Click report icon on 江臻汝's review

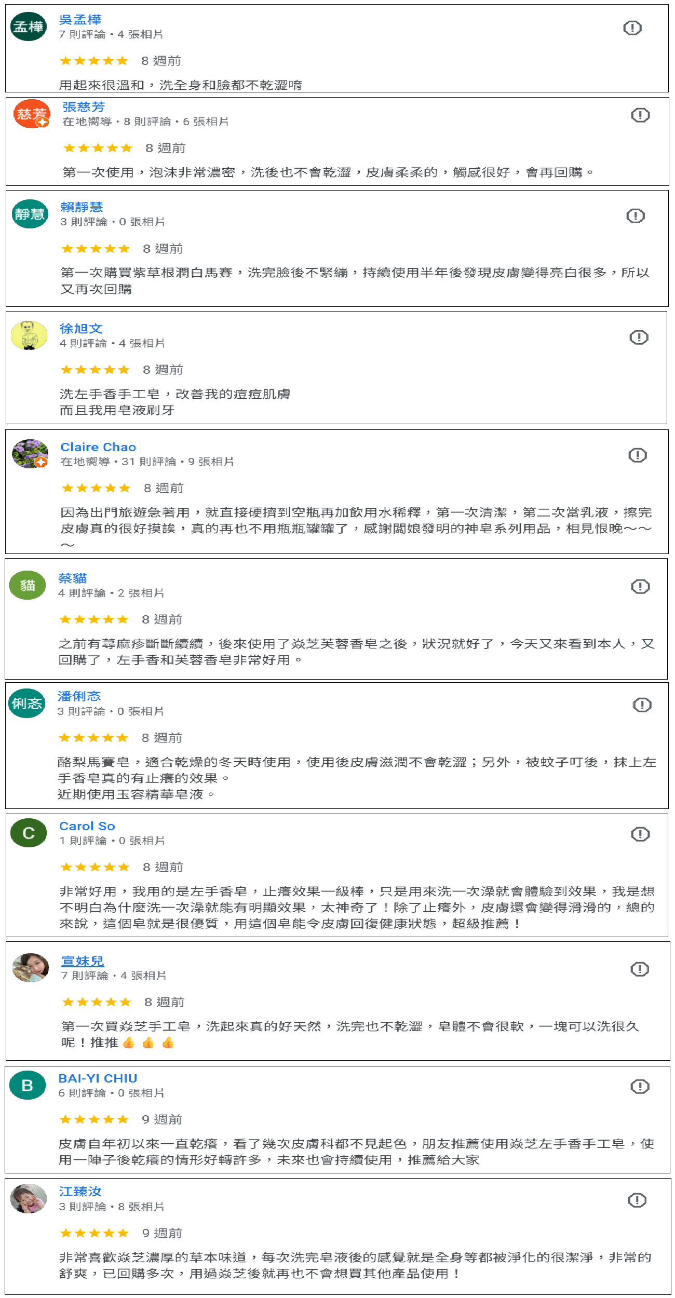click(637, 1200)
